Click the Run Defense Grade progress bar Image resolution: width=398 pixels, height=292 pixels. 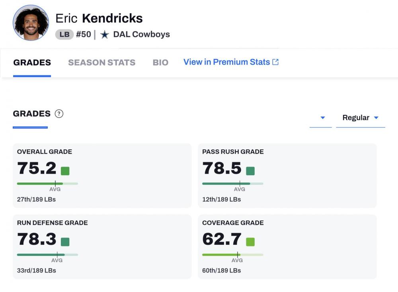click(47, 255)
